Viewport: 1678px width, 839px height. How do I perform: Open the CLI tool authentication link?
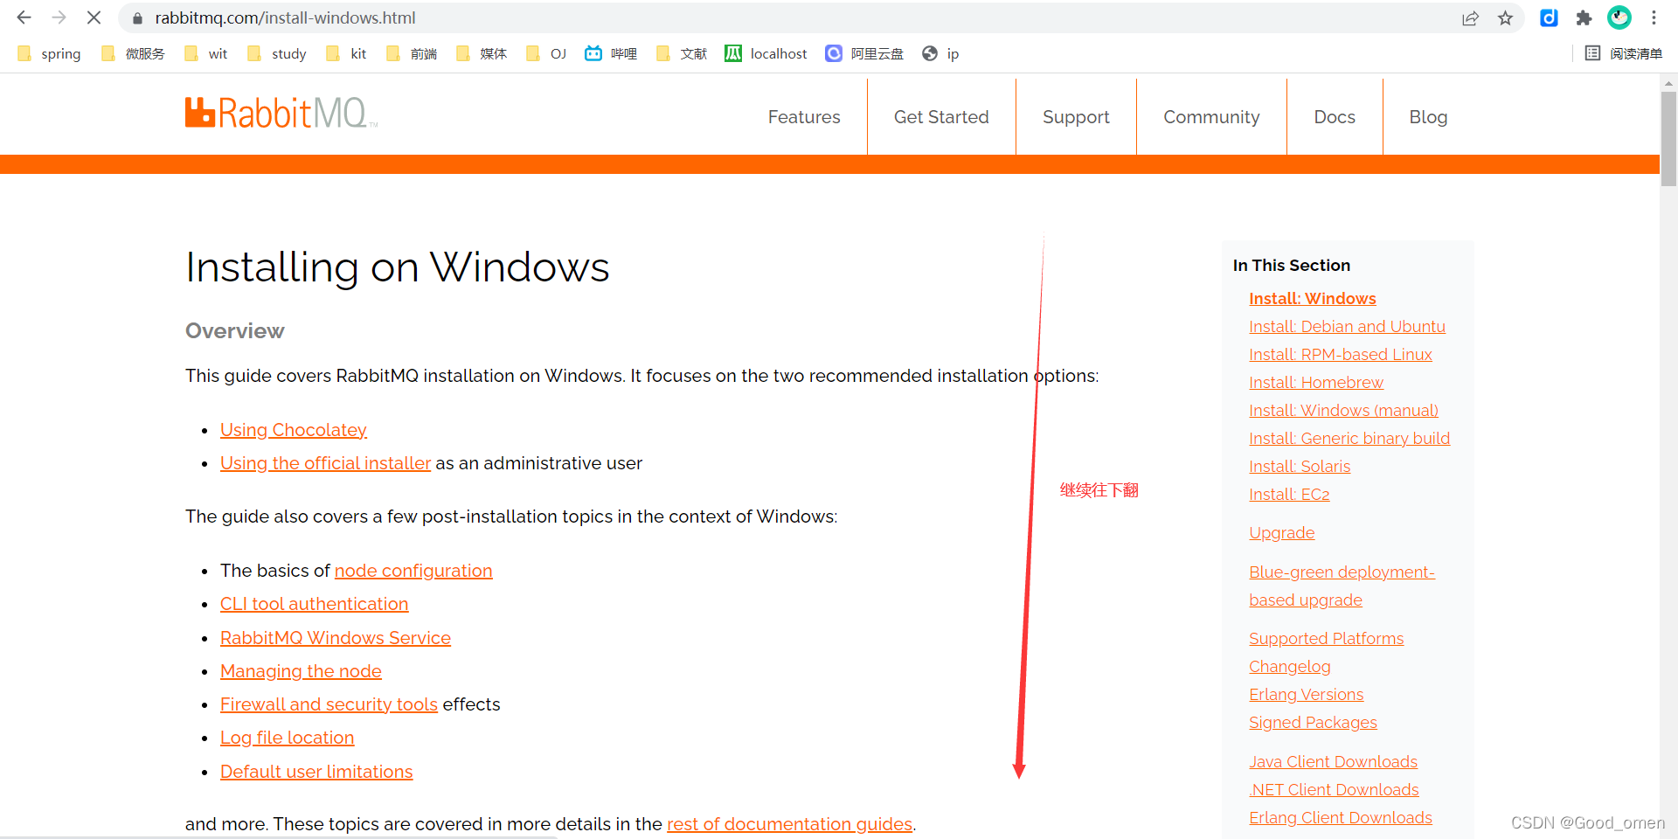315,604
